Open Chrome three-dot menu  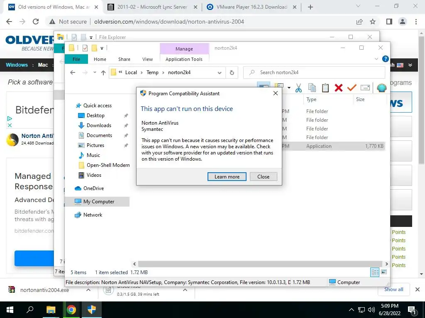pos(416,22)
